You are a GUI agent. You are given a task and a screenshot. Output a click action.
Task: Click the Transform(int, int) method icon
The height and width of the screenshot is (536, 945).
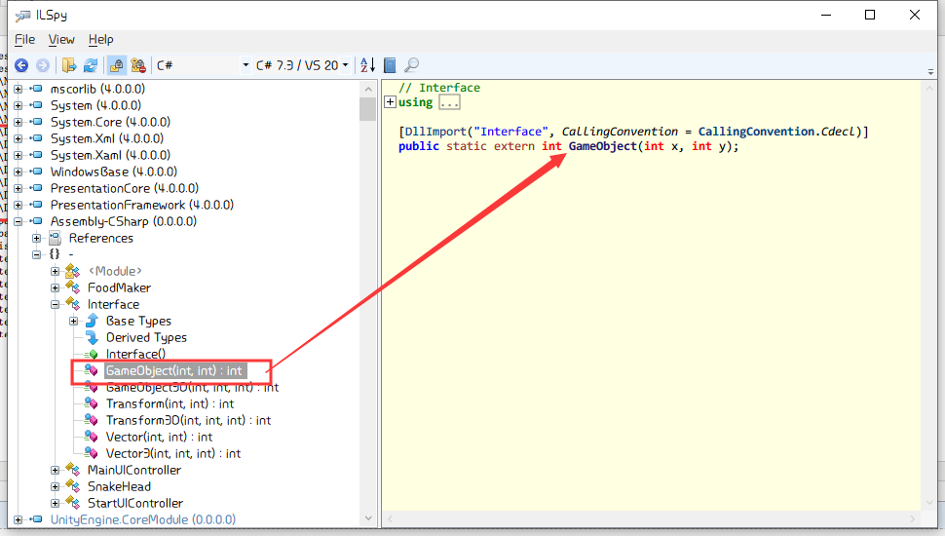pyautogui.click(x=91, y=403)
